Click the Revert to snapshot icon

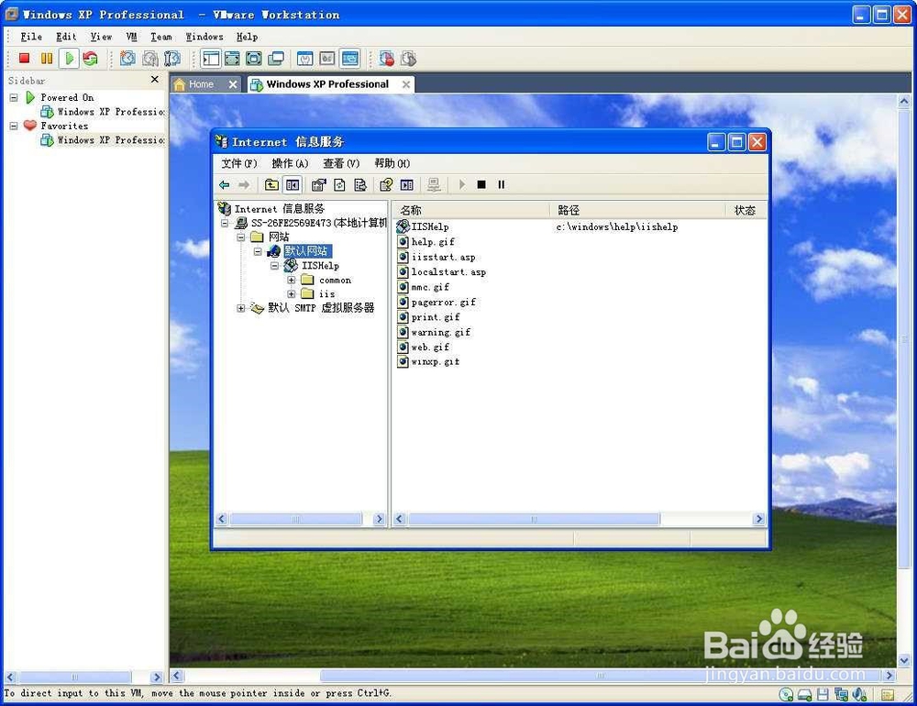tap(150, 58)
